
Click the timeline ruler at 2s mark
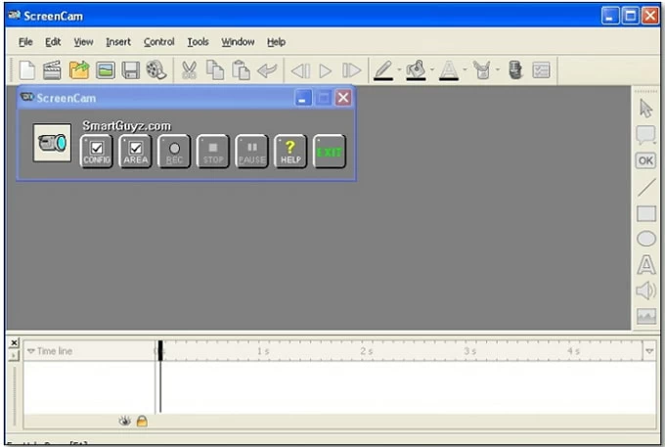click(366, 350)
